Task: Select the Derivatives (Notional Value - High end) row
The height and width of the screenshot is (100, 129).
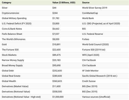Action: pyautogui.click(x=64, y=97)
